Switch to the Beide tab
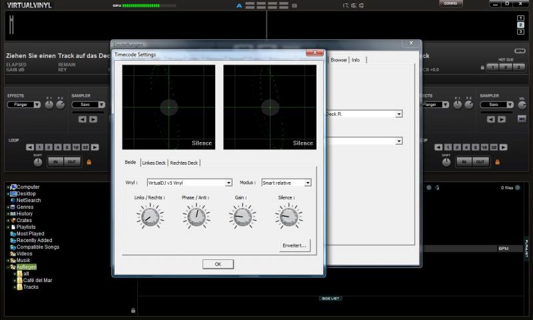This screenshot has width=533, height=320. 130,162
